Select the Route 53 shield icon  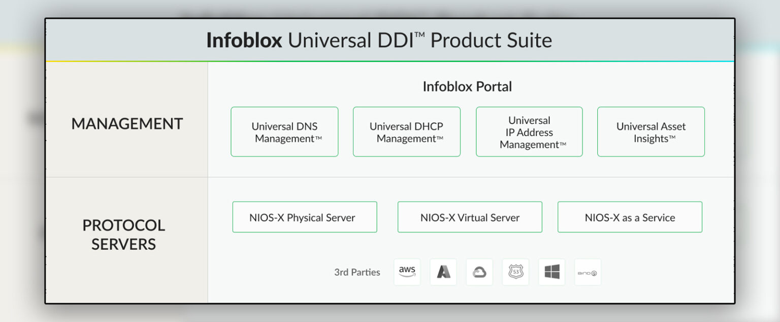tap(515, 272)
